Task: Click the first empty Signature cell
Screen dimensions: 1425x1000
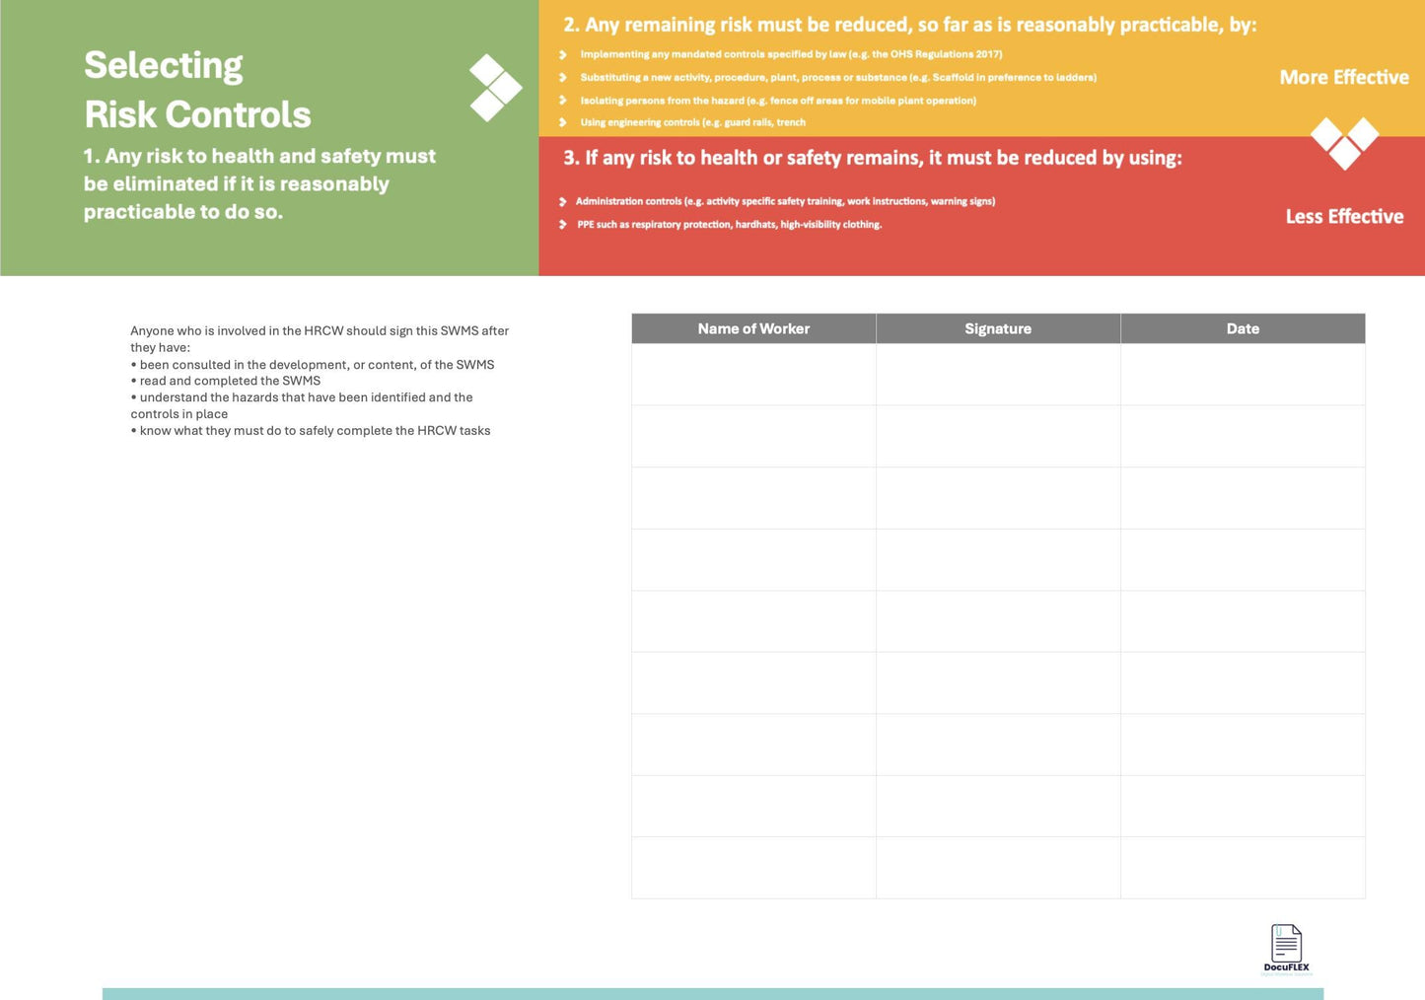Action: (x=998, y=375)
